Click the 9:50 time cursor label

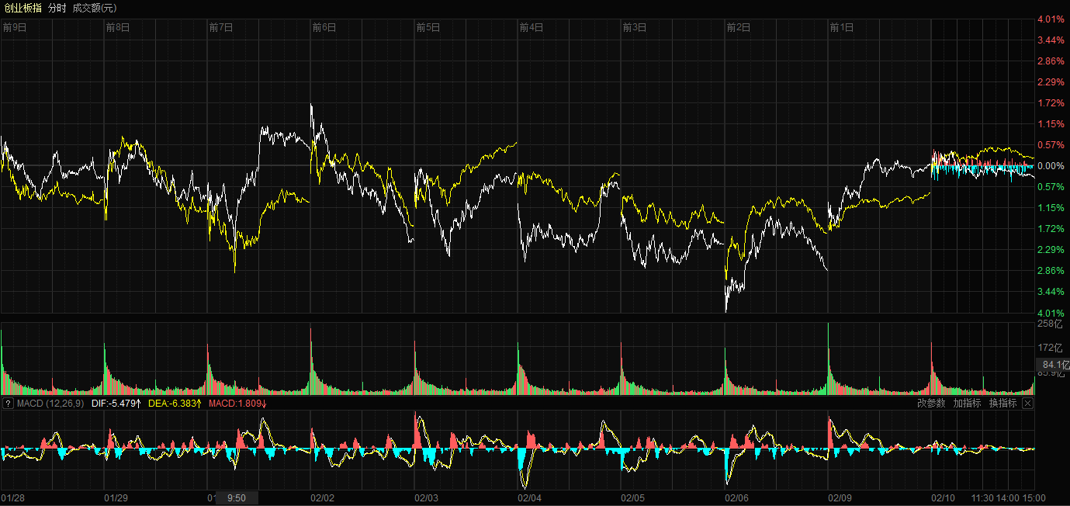[237, 497]
